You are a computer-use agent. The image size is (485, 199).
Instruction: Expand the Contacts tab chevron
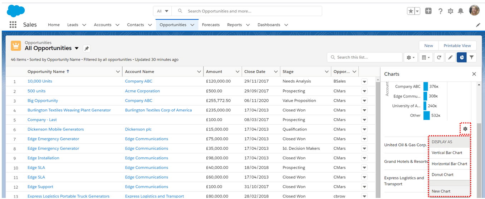[x=150, y=25]
